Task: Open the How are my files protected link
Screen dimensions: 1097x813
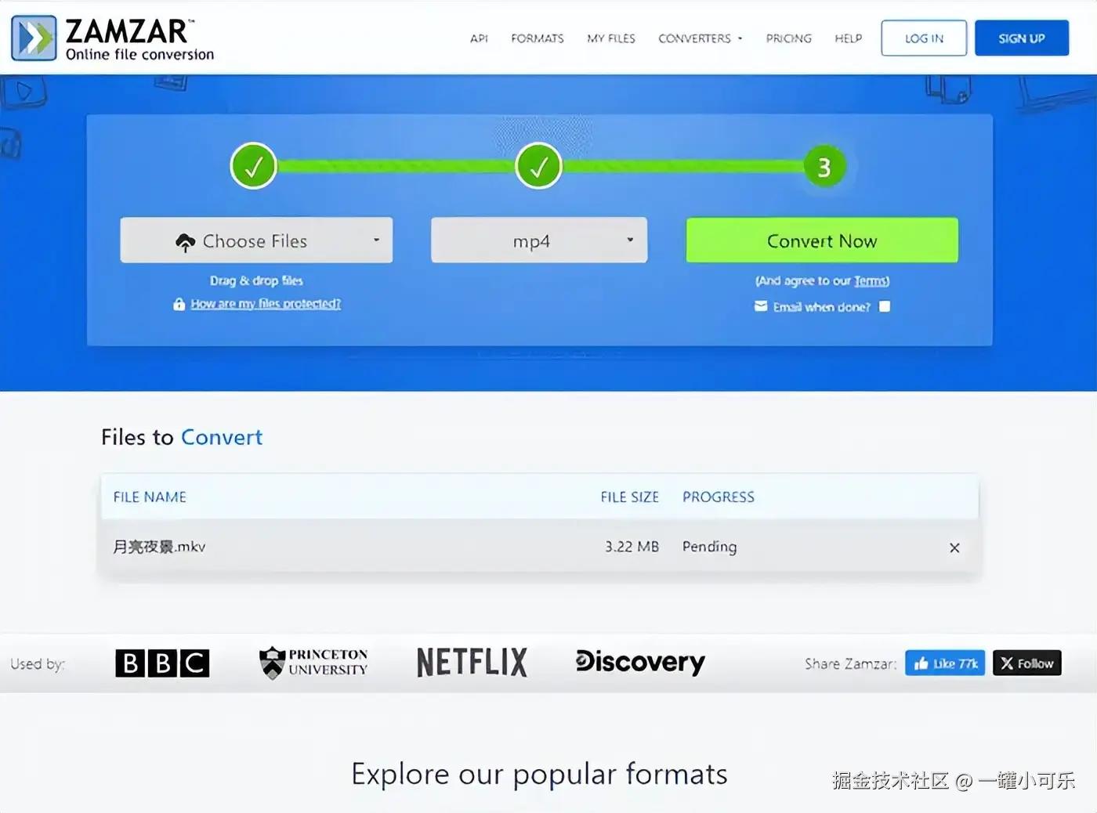Action: [266, 304]
